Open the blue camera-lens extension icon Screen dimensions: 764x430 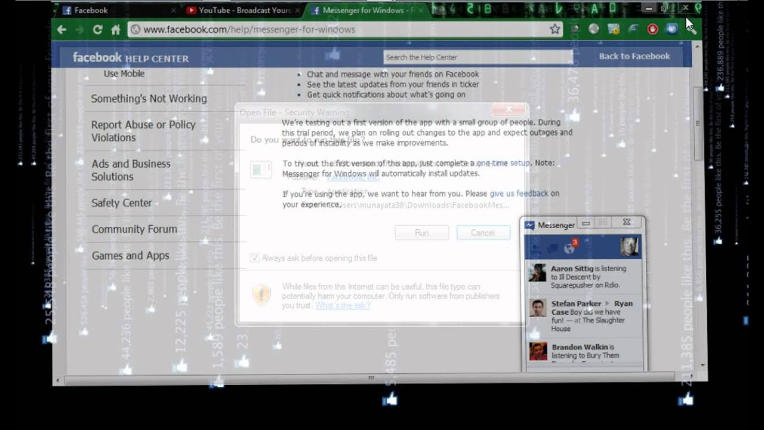coord(671,29)
